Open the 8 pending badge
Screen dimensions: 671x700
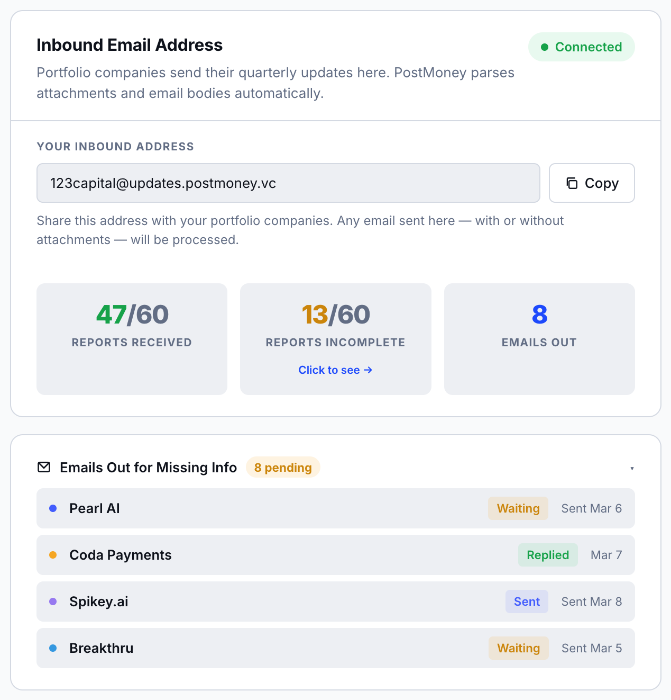[x=283, y=467]
